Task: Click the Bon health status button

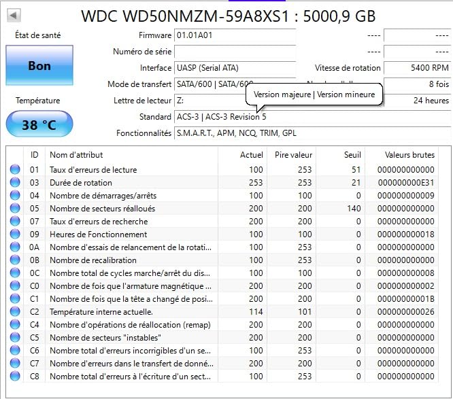Action: pyautogui.click(x=39, y=66)
